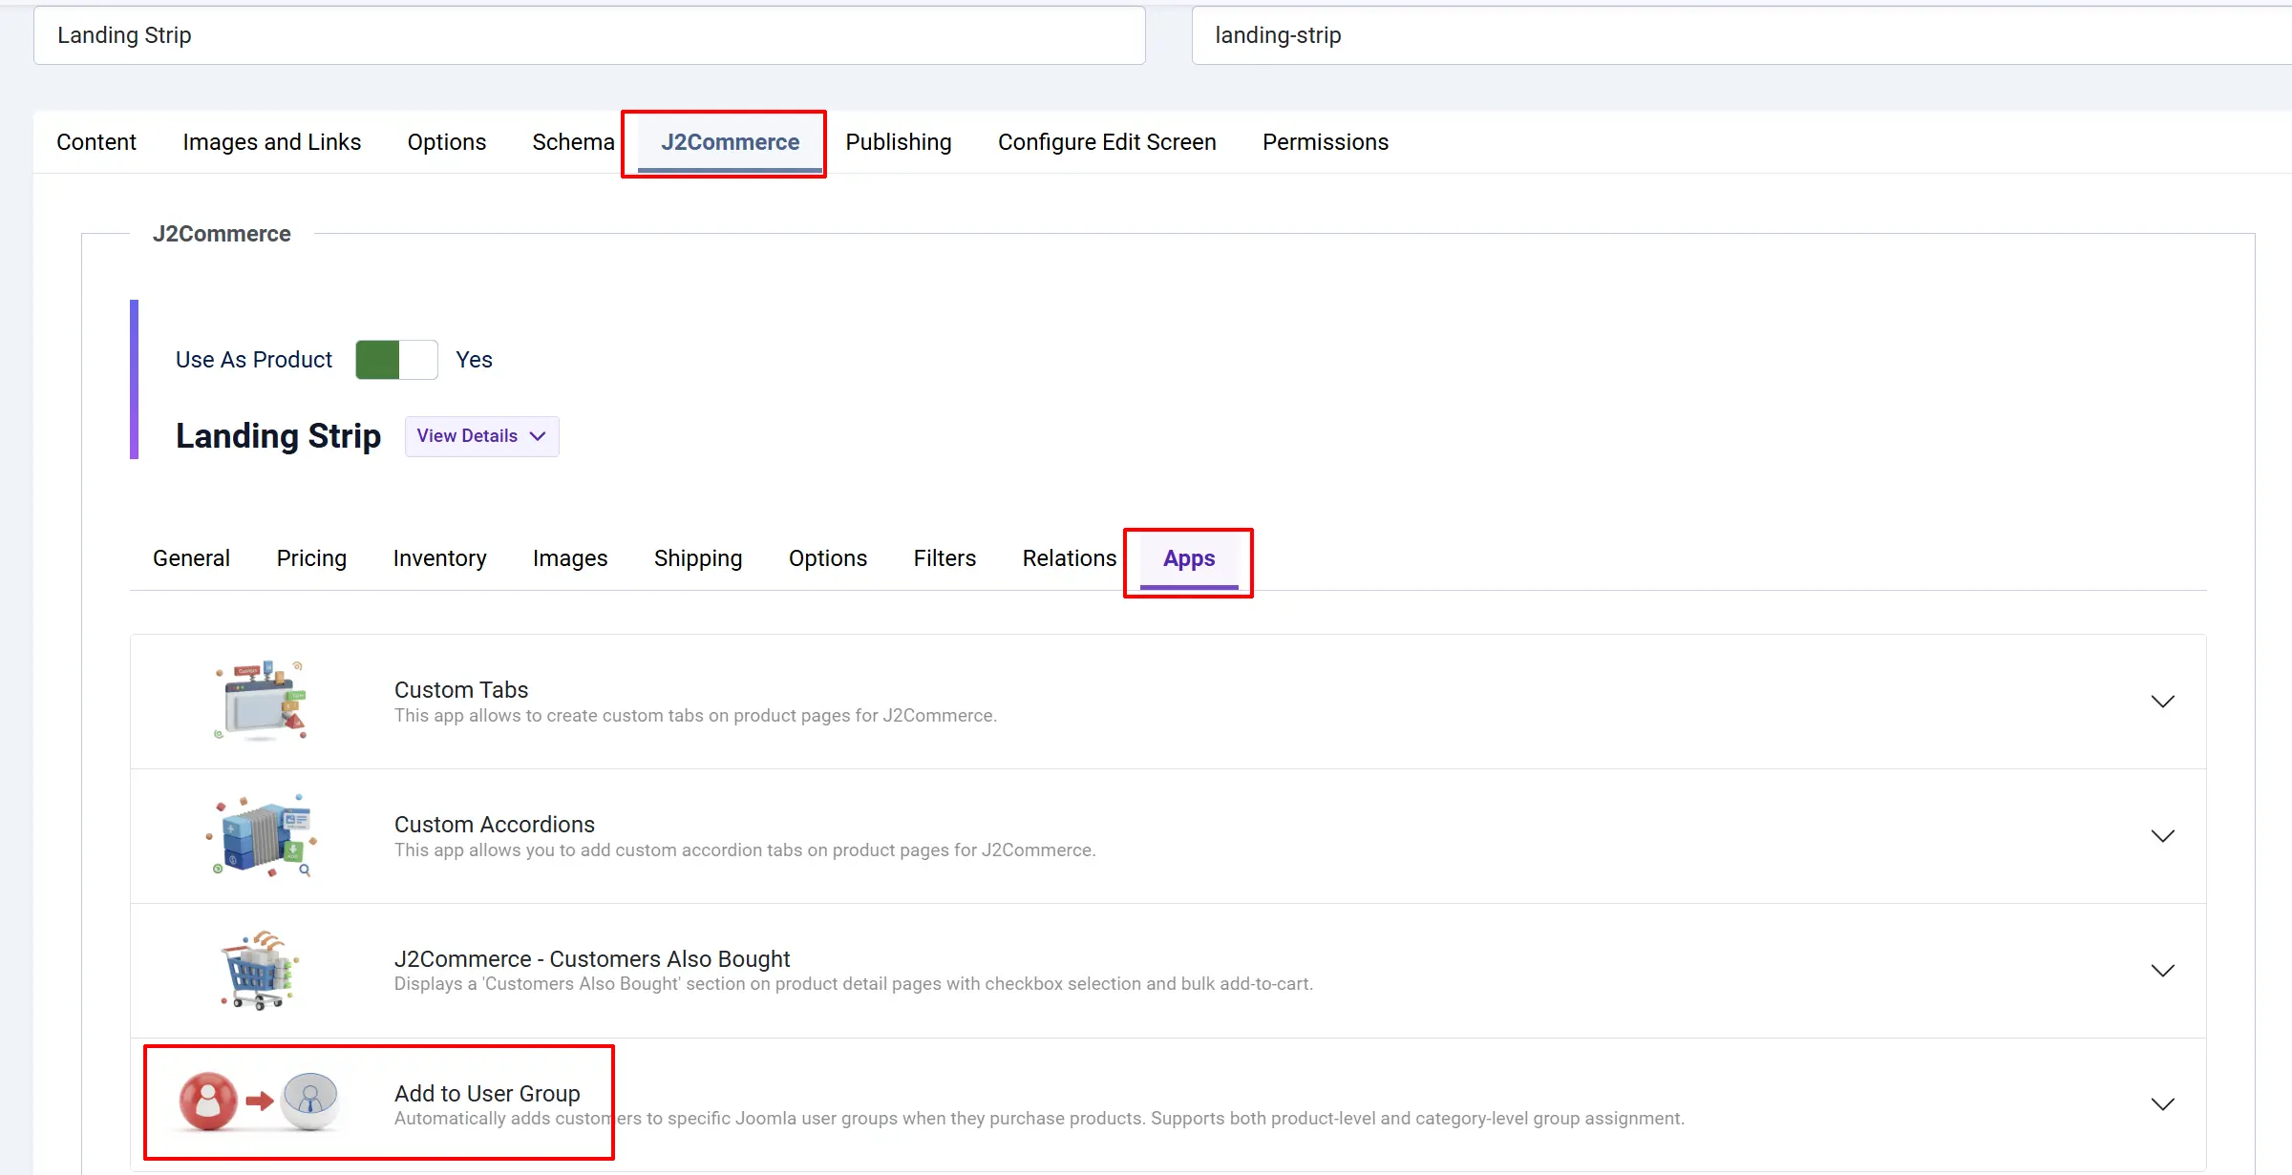
Task: Click the Add to User Group description
Action: pos(1039,1119)
